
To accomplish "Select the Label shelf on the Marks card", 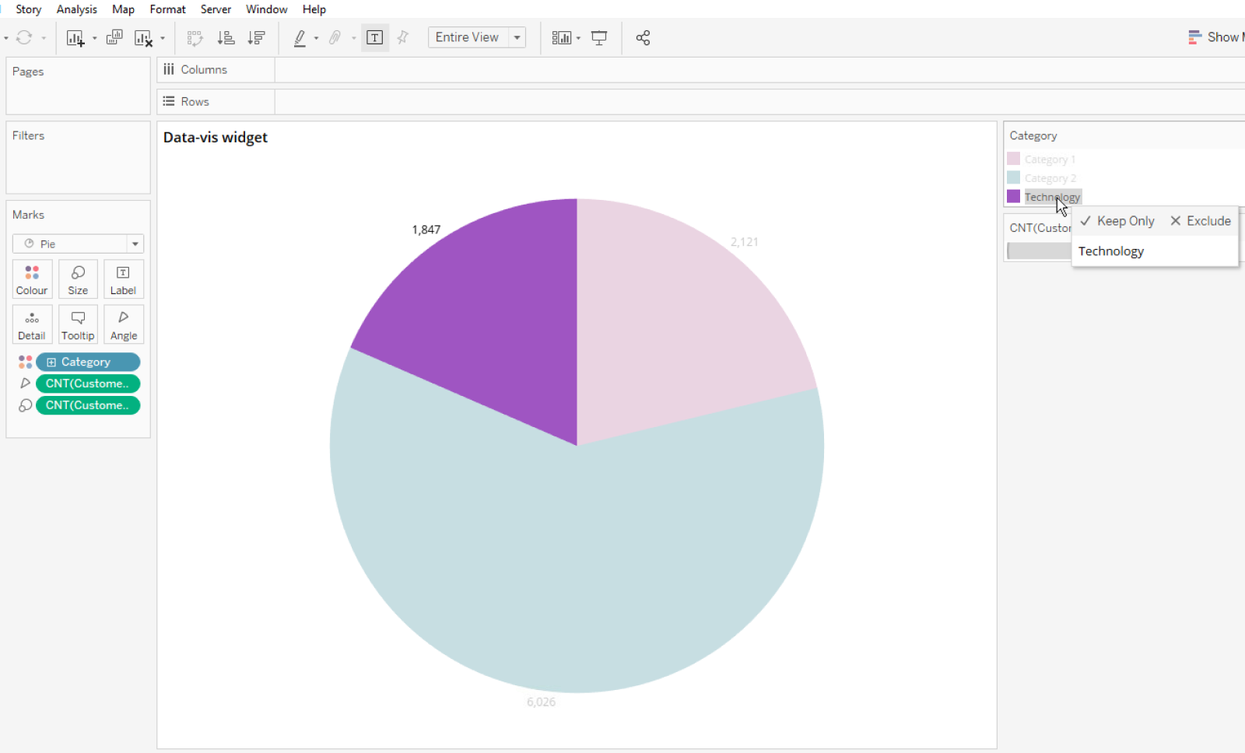I will click(x=123, y=278).
